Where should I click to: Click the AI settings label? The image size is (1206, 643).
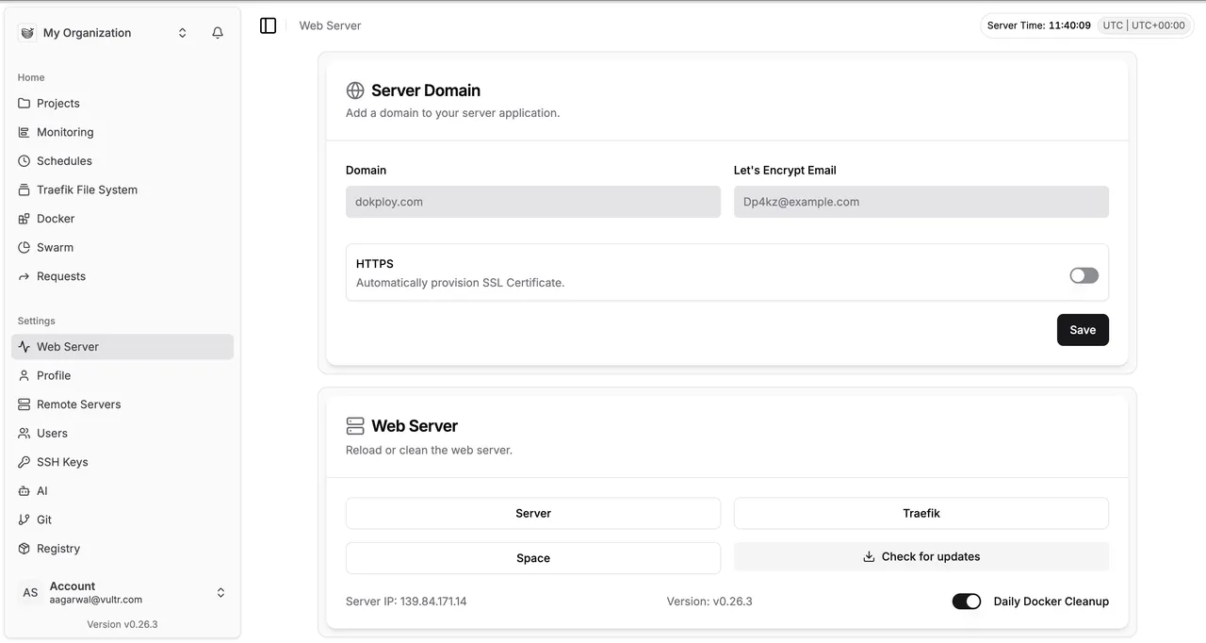[x=42, y=491]
